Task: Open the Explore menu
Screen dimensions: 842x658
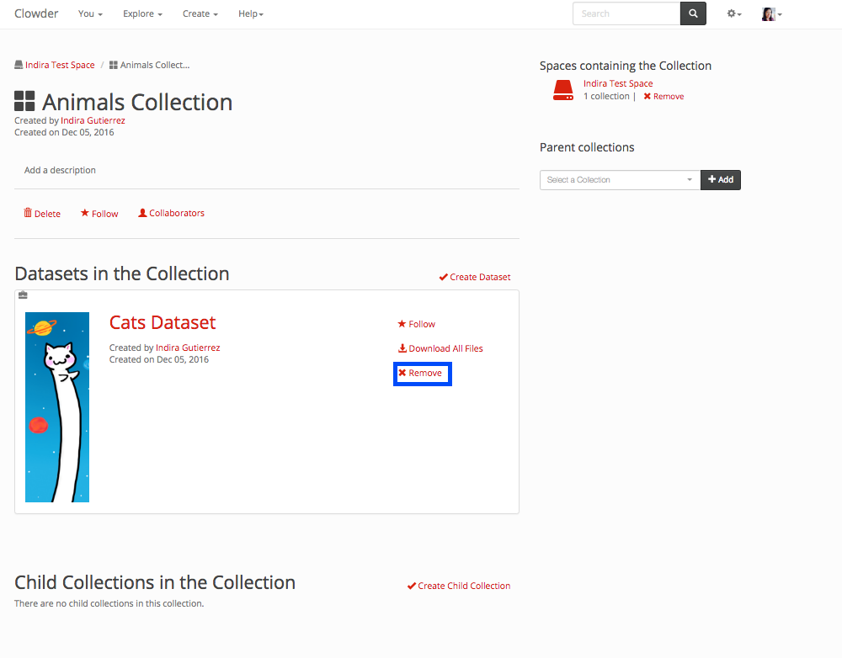Action: point(142,14)
